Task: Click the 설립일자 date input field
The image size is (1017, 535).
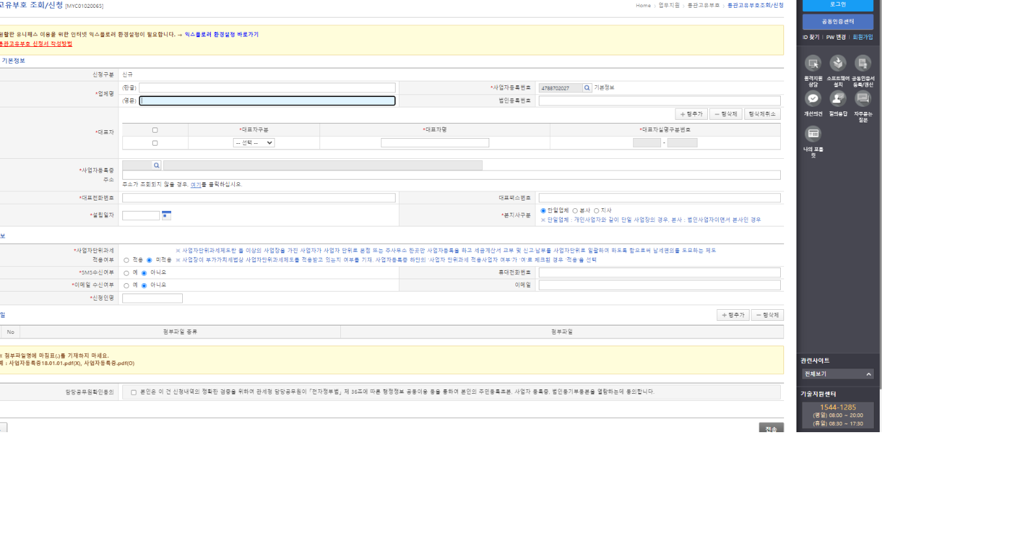Action: click(x=141, y=215)
